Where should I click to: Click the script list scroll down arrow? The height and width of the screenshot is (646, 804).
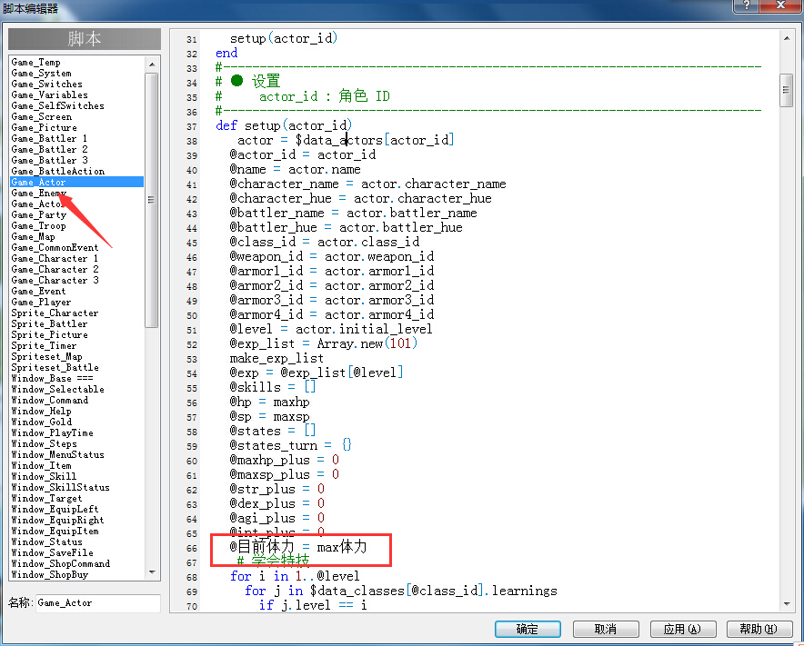point(152,572)
